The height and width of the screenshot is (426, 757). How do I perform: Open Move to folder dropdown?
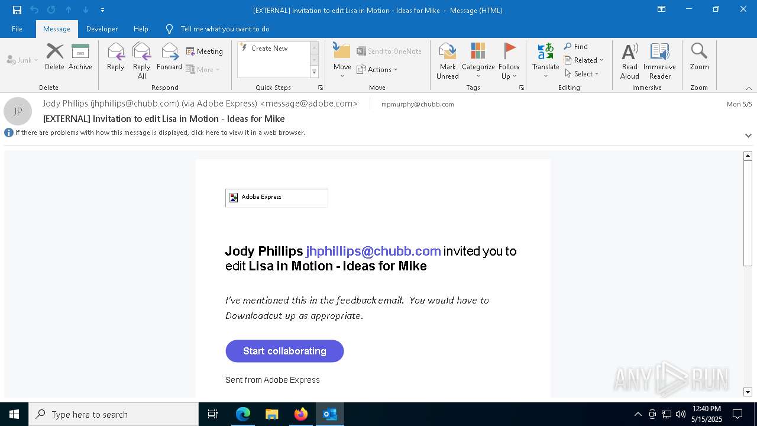pyautogui.click(x=342, y=61)
